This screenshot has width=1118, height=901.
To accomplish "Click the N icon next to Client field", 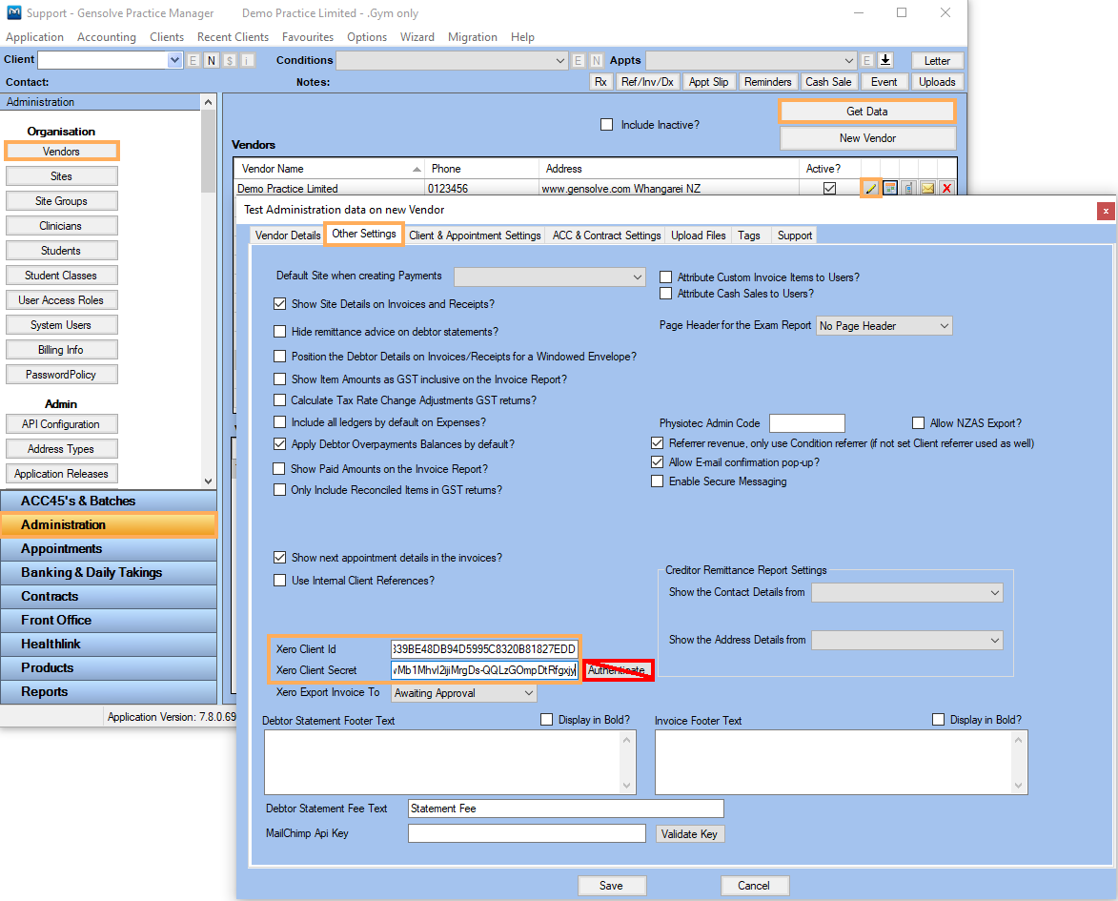I will [212, 60].
